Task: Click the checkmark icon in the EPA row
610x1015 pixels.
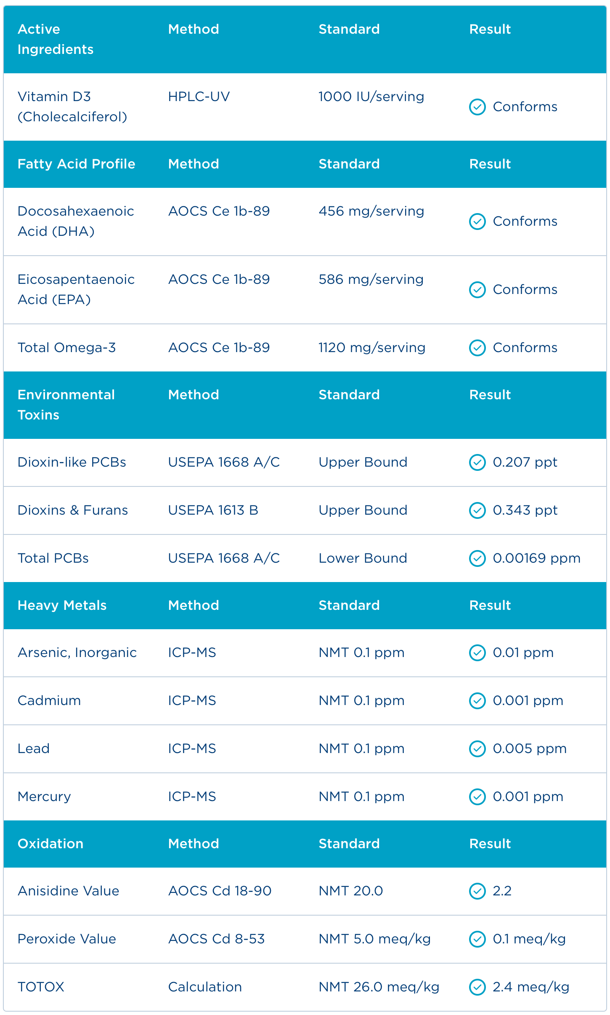Action: click(477, 290)
